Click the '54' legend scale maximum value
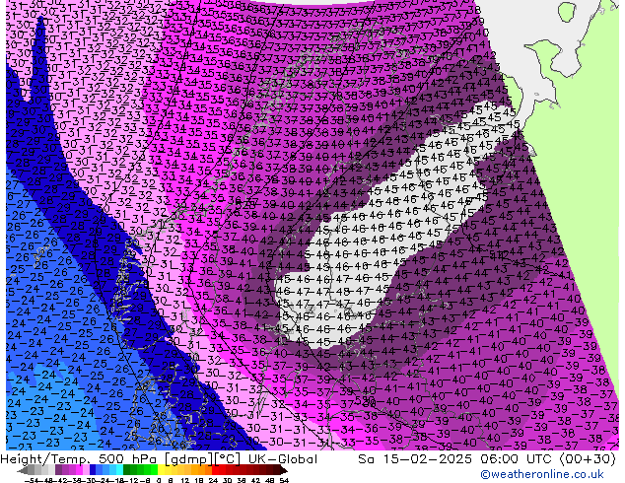The width and height of the screenshot is (625, 483). (x=284, y=480)
